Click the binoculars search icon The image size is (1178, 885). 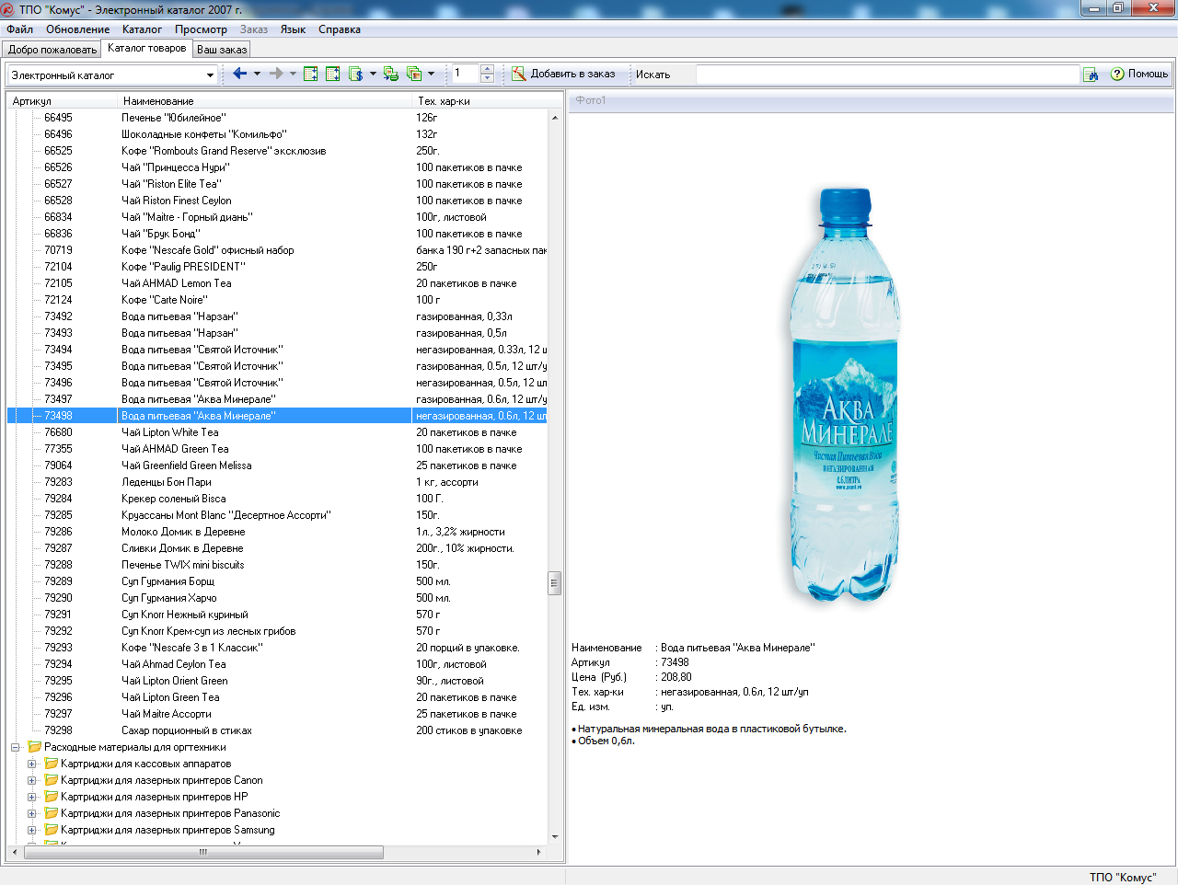tap(1091, 75)
